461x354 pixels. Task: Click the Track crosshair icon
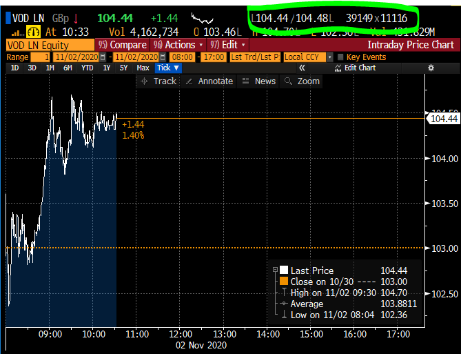(x=144, y=81)
